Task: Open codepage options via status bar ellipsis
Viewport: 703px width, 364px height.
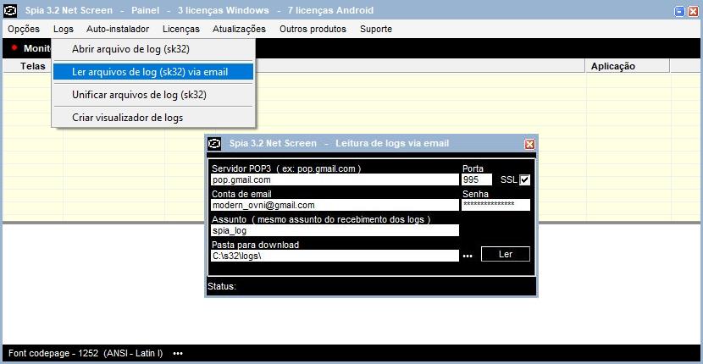Action: (x=178, y=354)
